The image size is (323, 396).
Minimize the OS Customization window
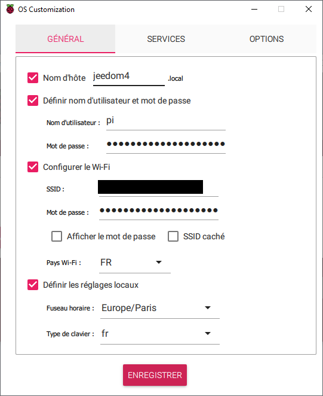(x=254, y=9)
